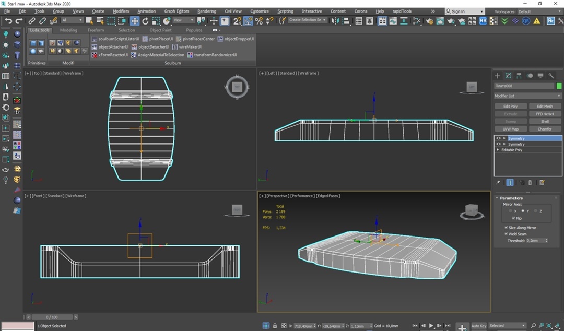
Task: Expand the second Symmetry modifier
Action: click(x=504, y=144)
